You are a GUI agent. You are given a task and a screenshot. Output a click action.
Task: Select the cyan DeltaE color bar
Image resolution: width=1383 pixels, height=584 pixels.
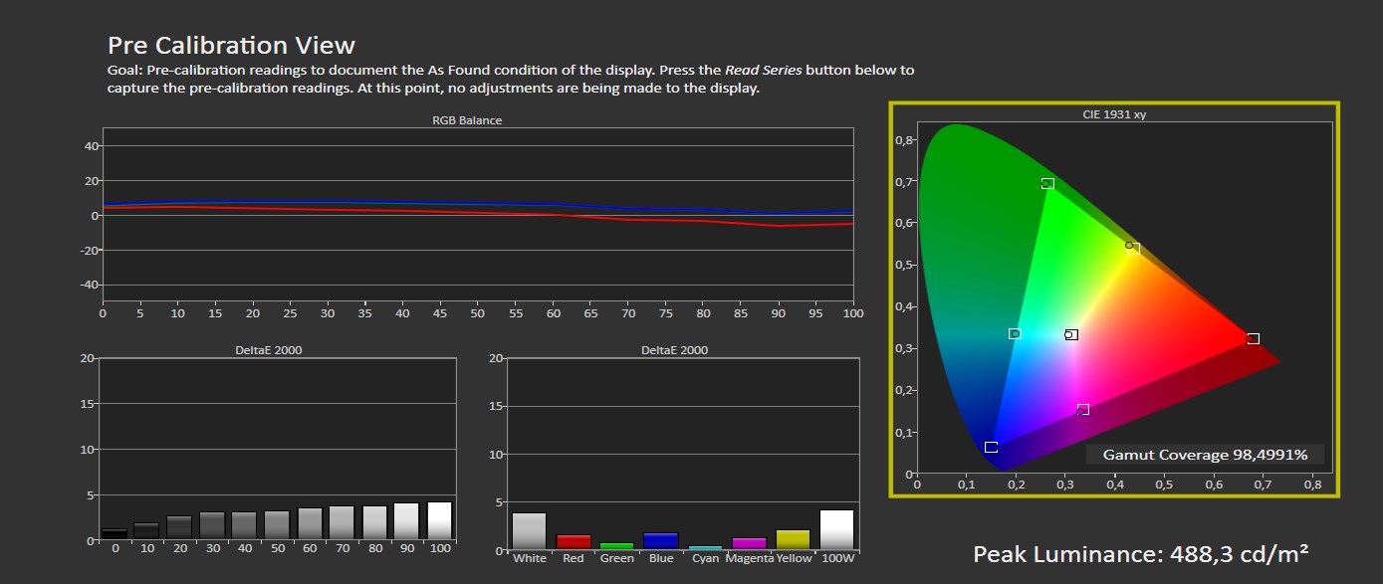point(704,547)
